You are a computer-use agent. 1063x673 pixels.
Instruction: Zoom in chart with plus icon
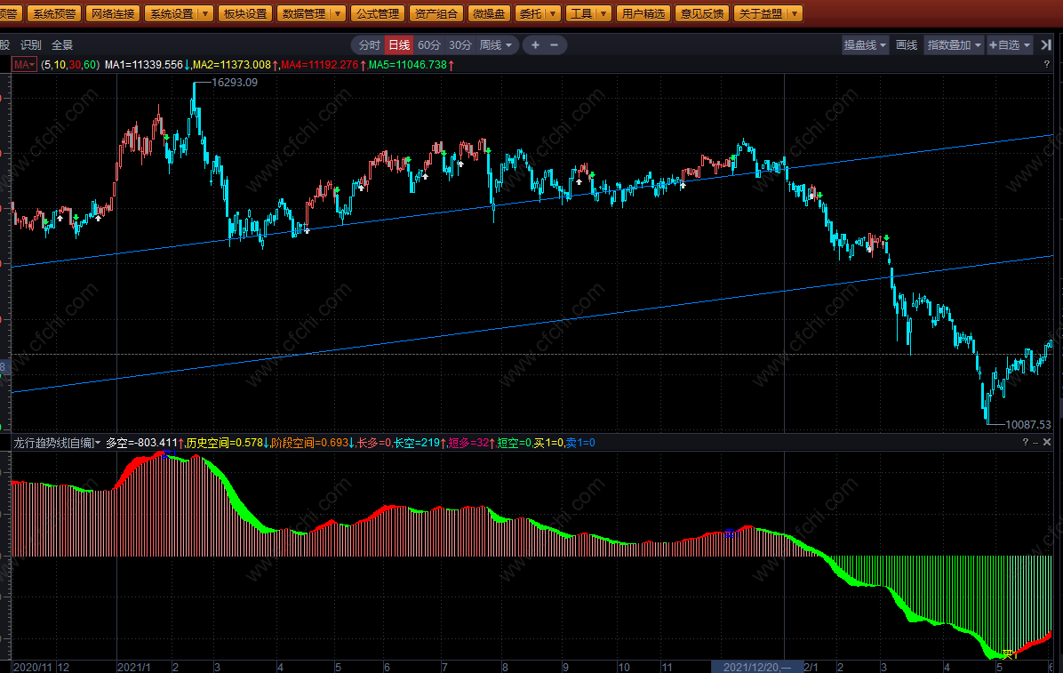click(536, 44)
